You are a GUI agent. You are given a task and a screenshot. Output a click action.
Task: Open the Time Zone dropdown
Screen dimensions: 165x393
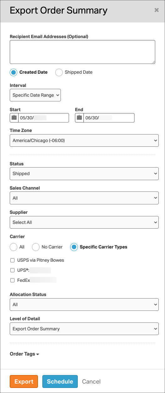84,140
